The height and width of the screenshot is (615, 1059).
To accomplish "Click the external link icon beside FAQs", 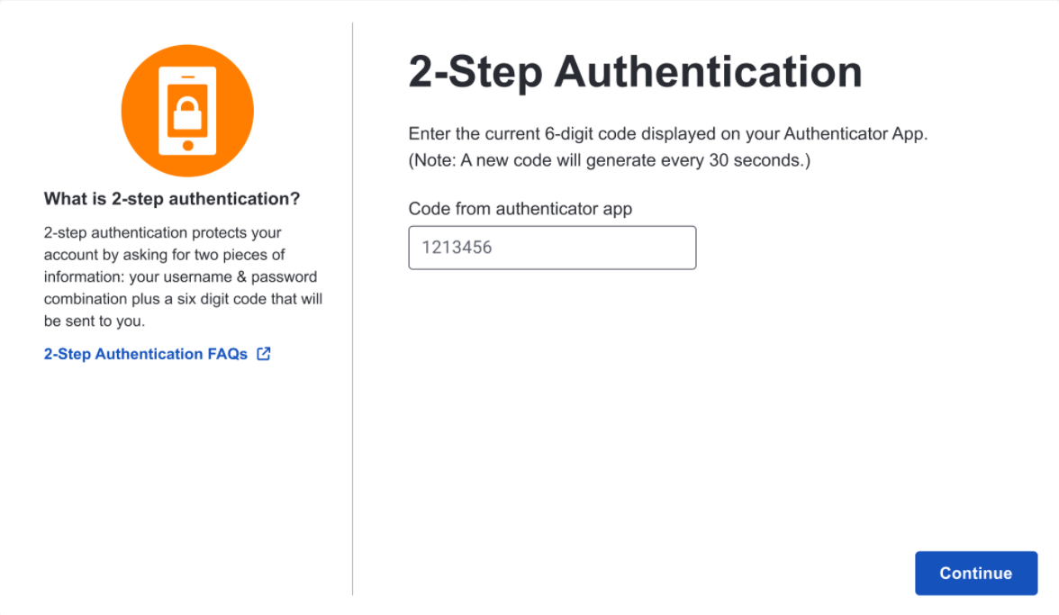I will pos(263,354).
